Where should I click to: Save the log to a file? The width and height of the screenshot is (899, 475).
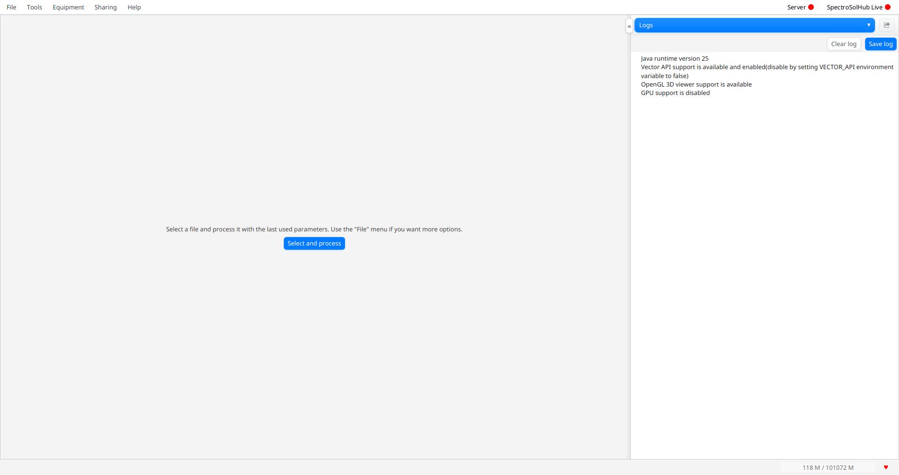pyautogui.click(x=881, y=44)
